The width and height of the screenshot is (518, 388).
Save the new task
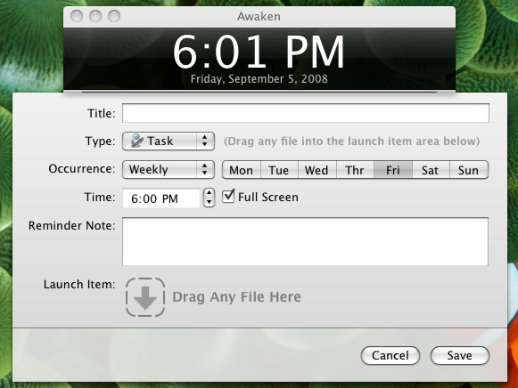pos(459,355)
